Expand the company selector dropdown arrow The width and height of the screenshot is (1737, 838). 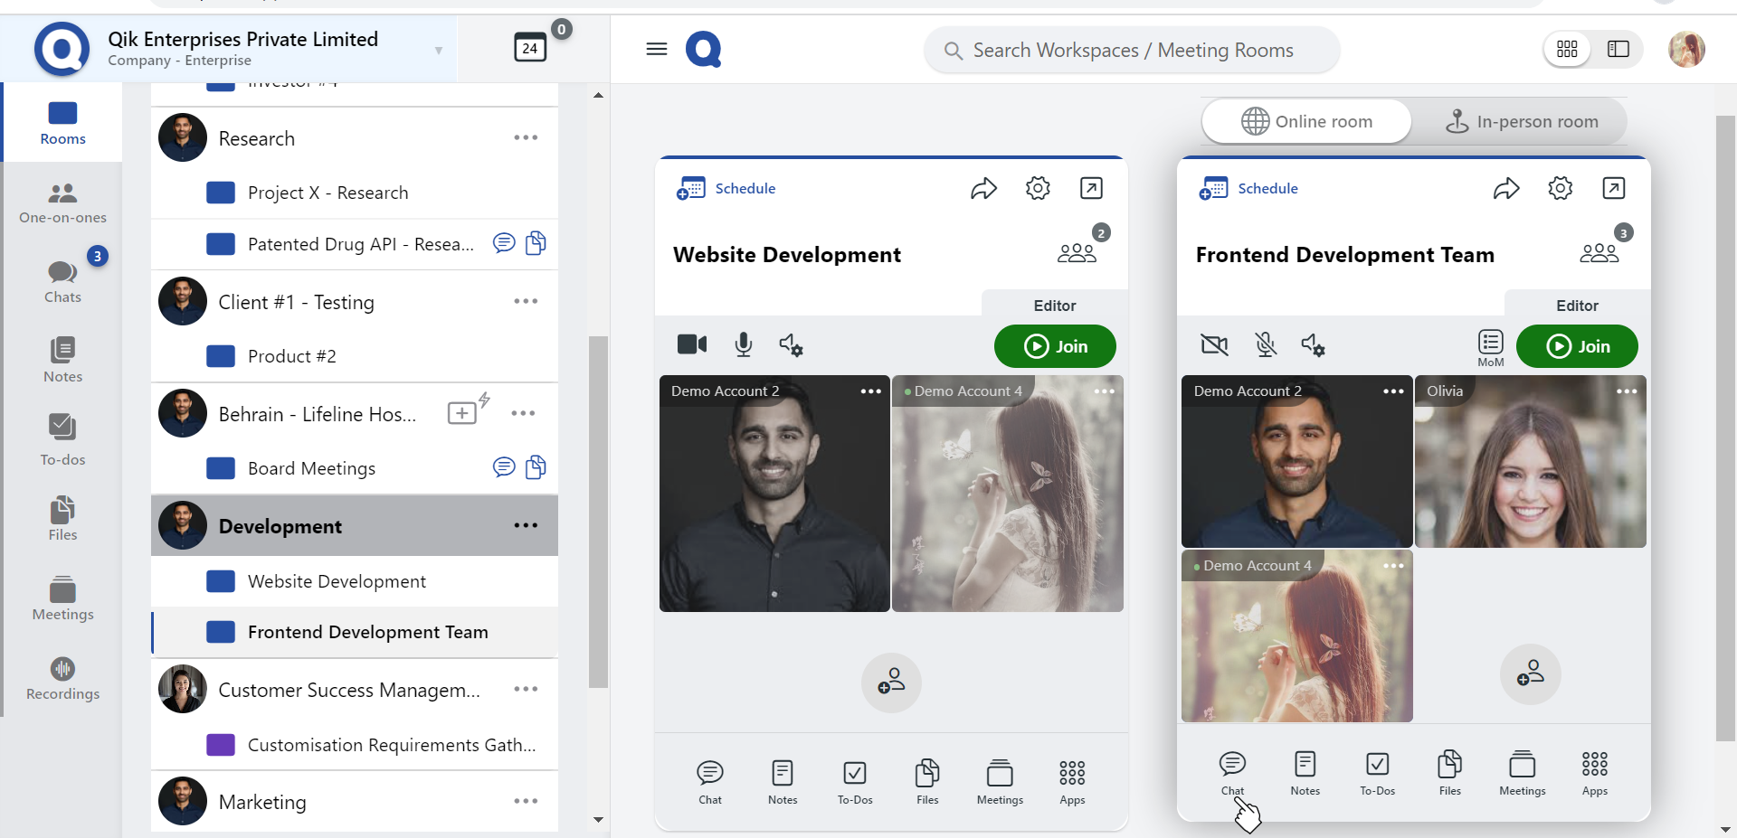(x=439, y=51)
